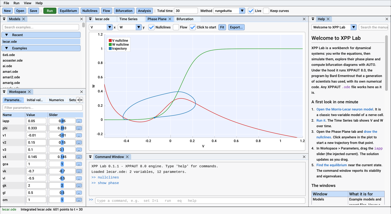Enable the Keep curves checkbox

pos(266,11)
